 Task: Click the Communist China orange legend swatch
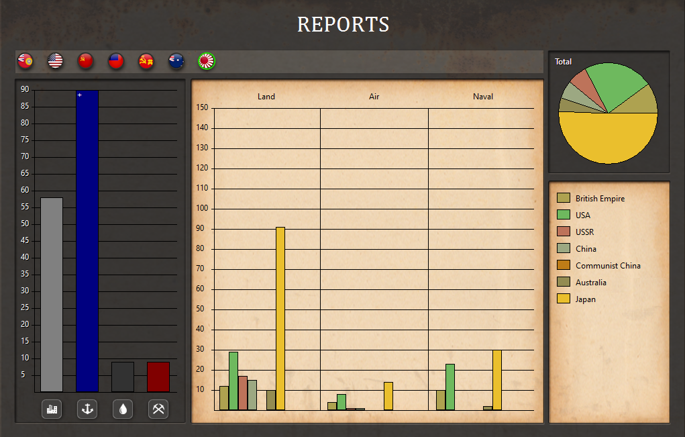tap(564, 265)
